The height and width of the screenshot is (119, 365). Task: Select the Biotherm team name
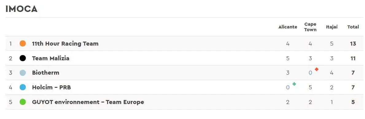(x=46, y=73)
